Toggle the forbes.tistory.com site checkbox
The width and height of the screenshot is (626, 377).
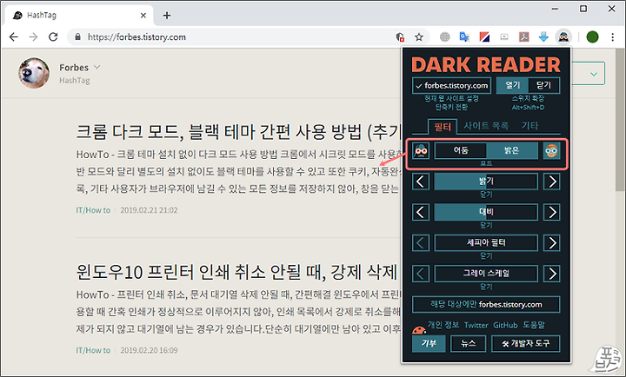[x=451, y=85]
